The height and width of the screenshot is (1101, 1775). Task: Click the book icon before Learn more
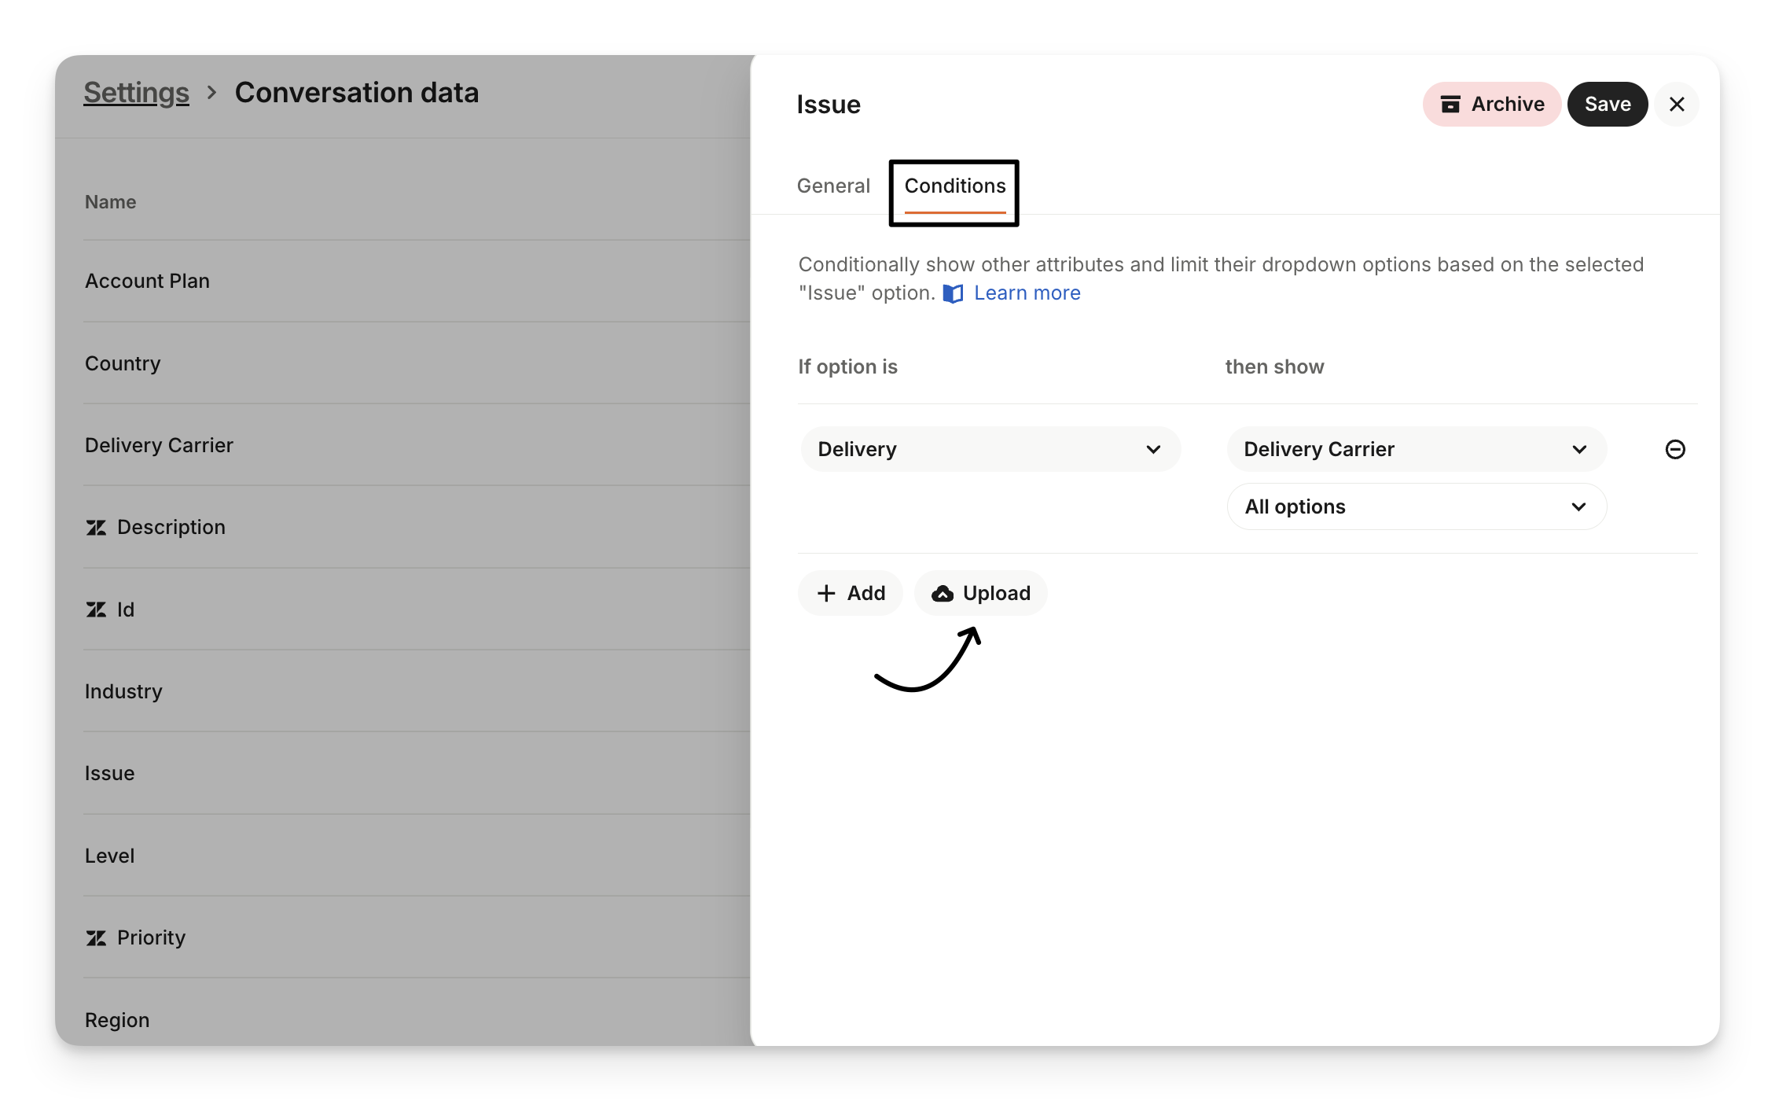click(x=953, y=294)
